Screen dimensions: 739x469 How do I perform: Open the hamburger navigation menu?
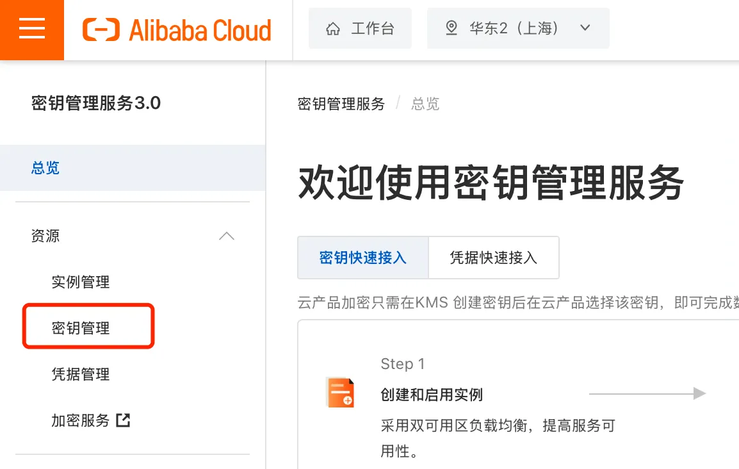[32, 29]
